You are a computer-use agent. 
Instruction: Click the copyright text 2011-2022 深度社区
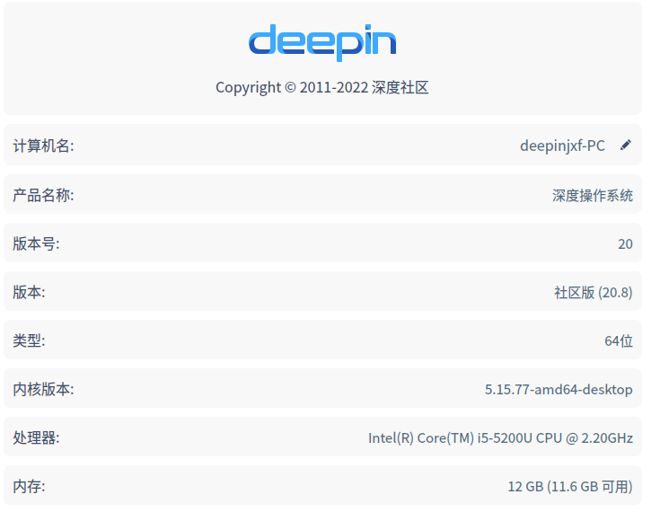pos(322,88)
